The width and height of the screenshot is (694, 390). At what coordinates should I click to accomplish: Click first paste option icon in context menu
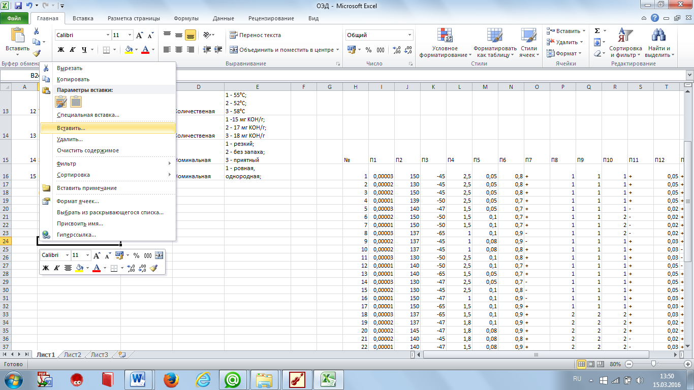click(x=61, y=102)
